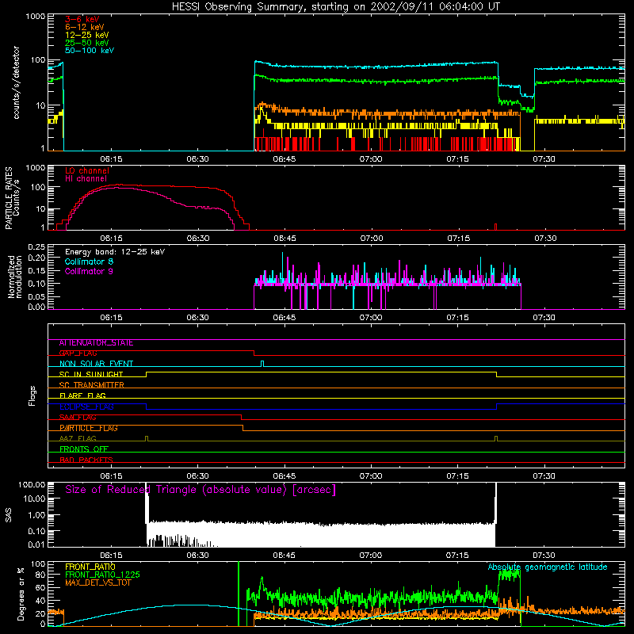Click the 06:15 tick label under the modulation panel
This screenshot has width=634, height=634.
point(111,318)
